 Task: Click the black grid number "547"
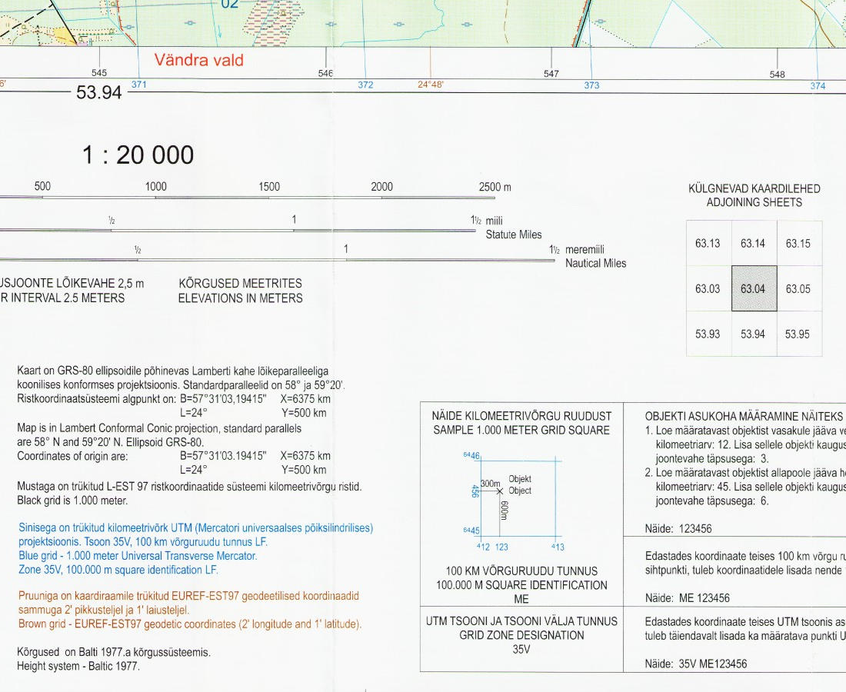(x=551, y=73)
